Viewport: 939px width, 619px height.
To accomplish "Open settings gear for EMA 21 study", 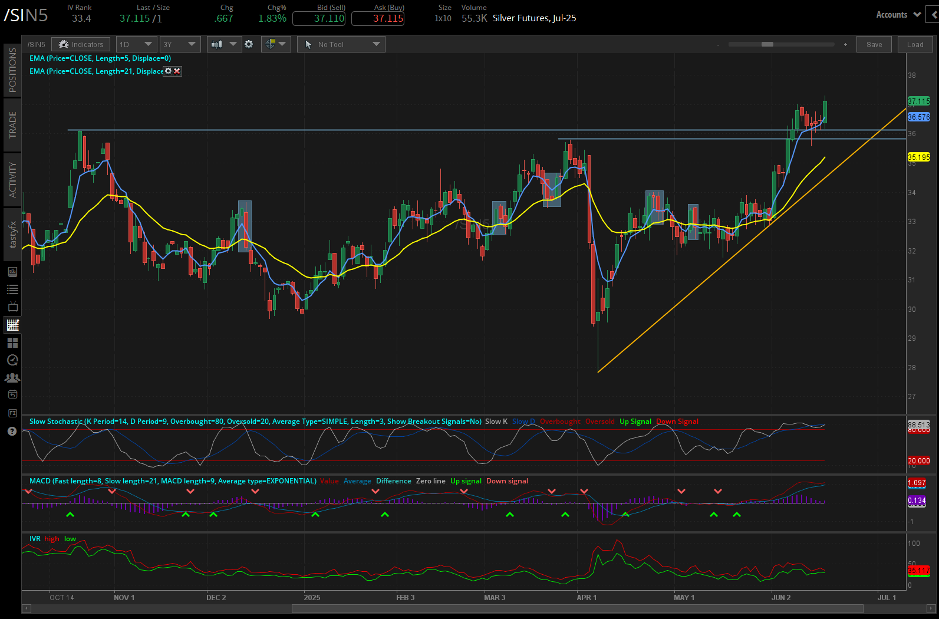I will coord(168,71).
